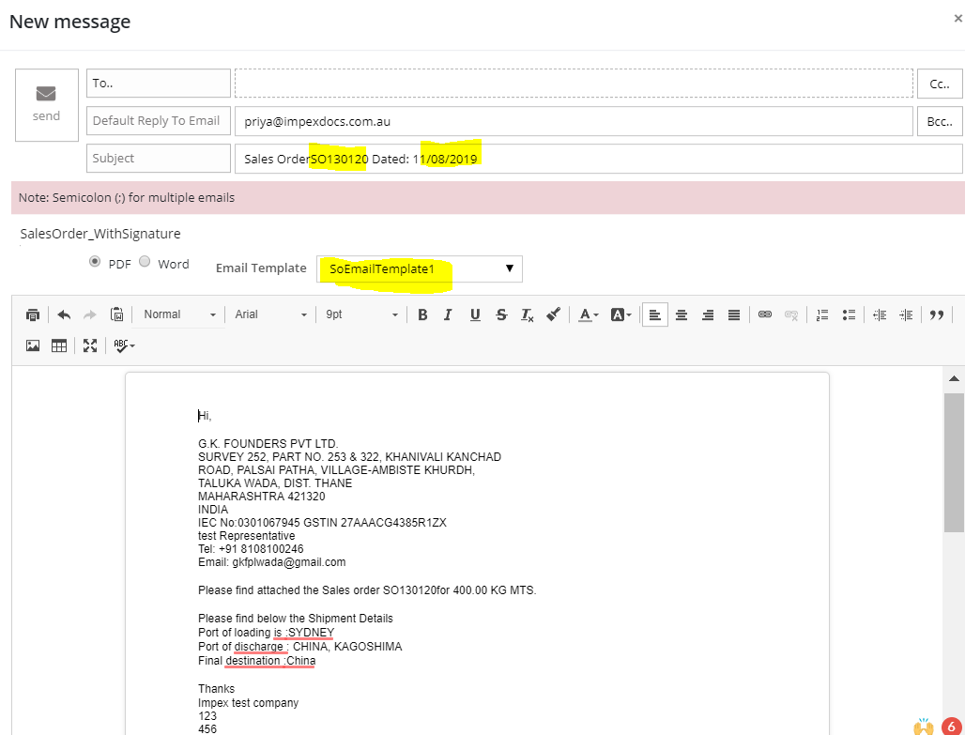Justify the text

click(x=734, y=314)
